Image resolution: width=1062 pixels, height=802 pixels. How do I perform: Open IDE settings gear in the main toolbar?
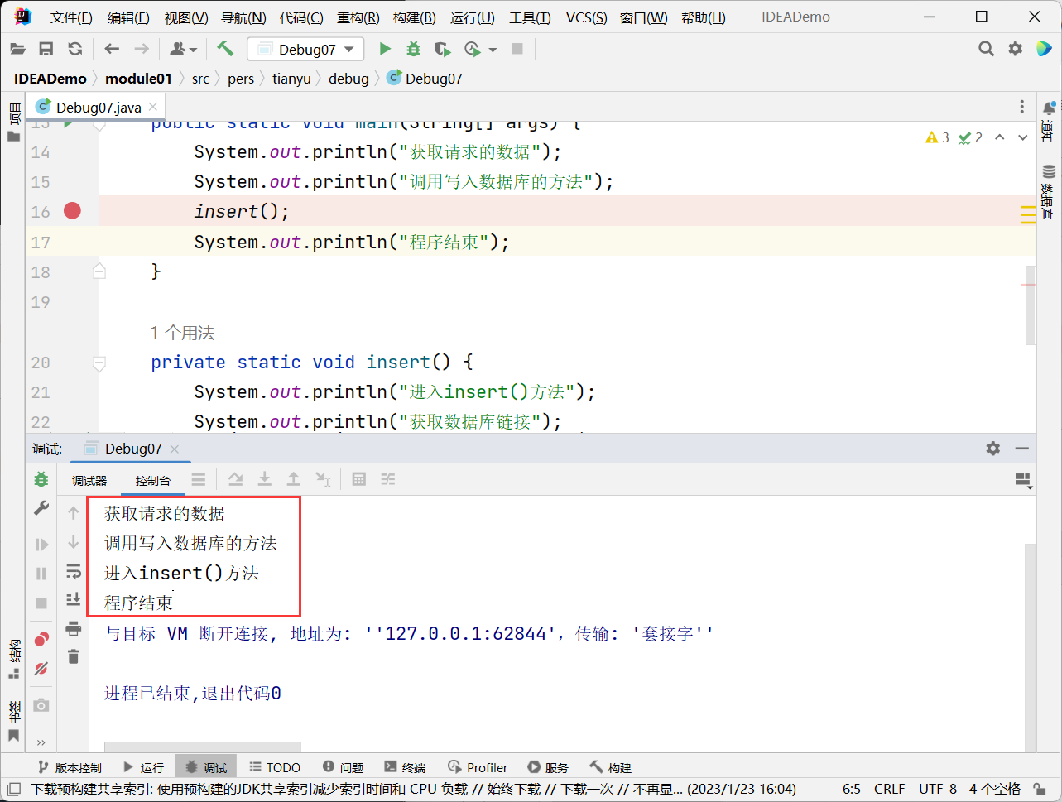(1016, 49)
